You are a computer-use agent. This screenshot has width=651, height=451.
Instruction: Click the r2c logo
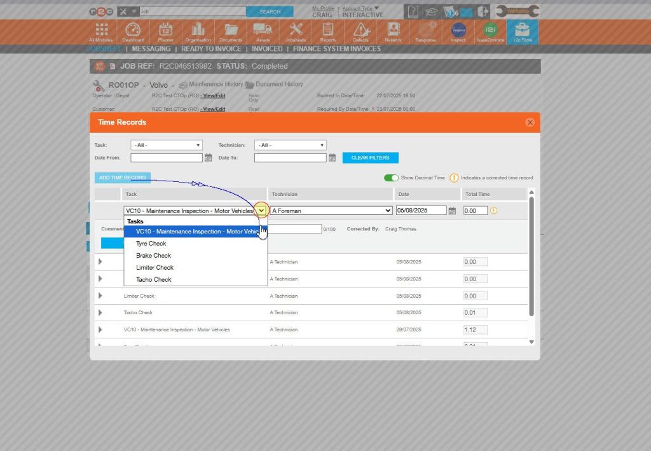coord(101,11)
